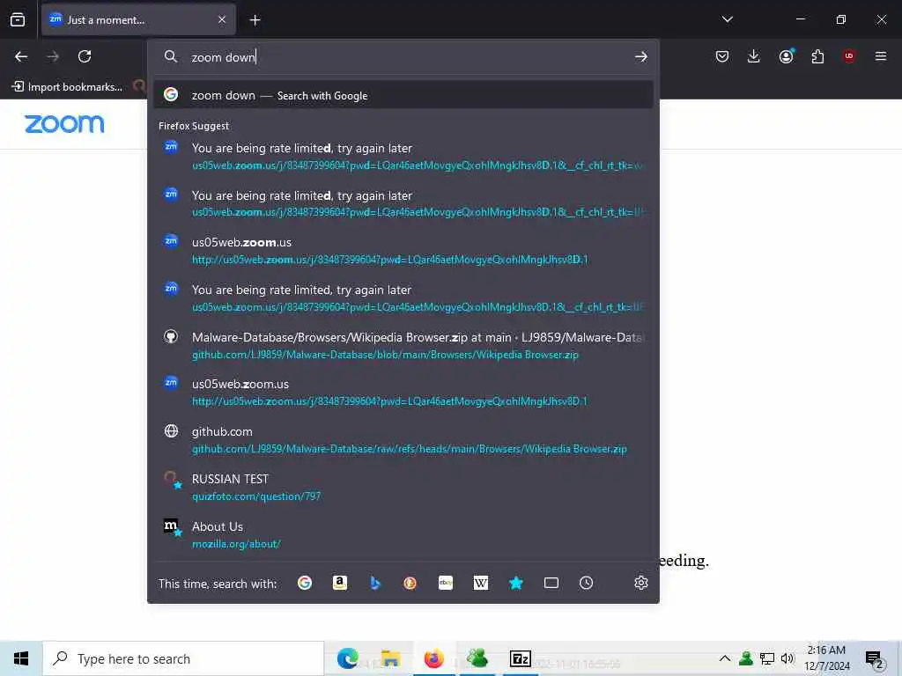Click the Zoom logo on the page
This screenshot has height=676, width=902.
tap(64, 123)
